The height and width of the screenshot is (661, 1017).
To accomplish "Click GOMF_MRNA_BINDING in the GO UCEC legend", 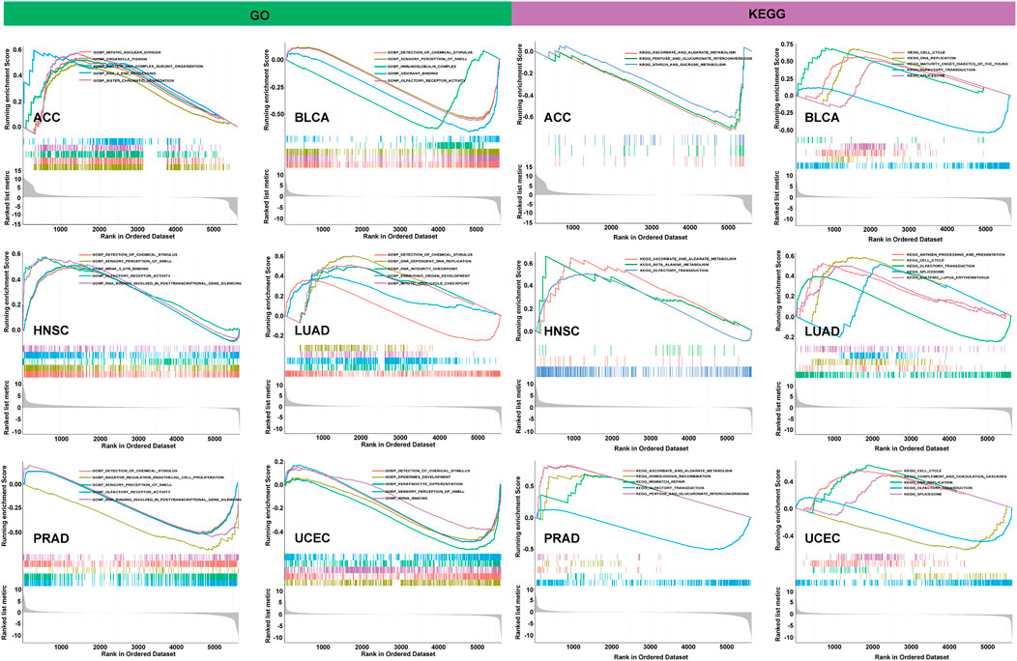I will click(x=407, y=499).
